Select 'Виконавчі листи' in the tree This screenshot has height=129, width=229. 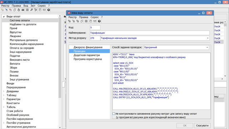(20, 60)
